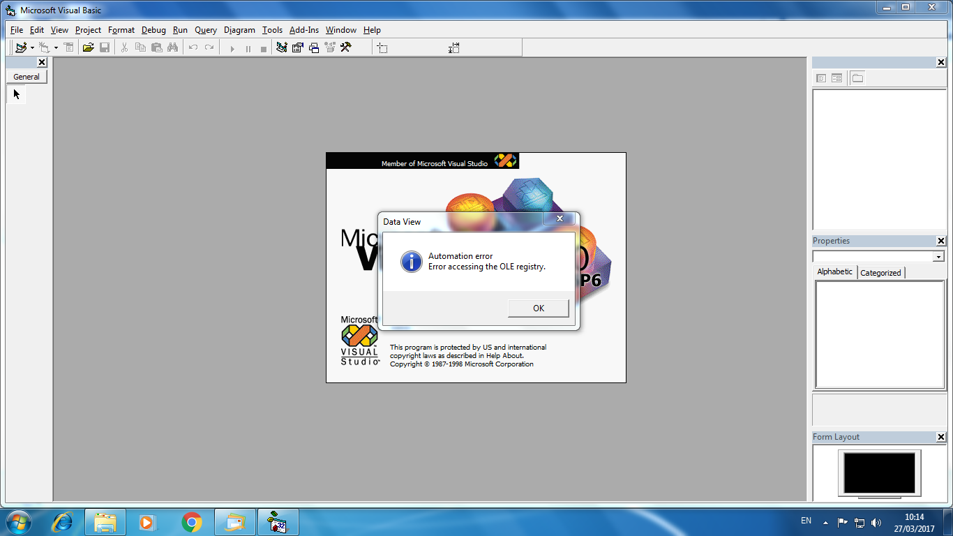Viewport: 953px width, 536px height.
Task: Show the Toolbox via hammer icon
Action: point(345,47)
